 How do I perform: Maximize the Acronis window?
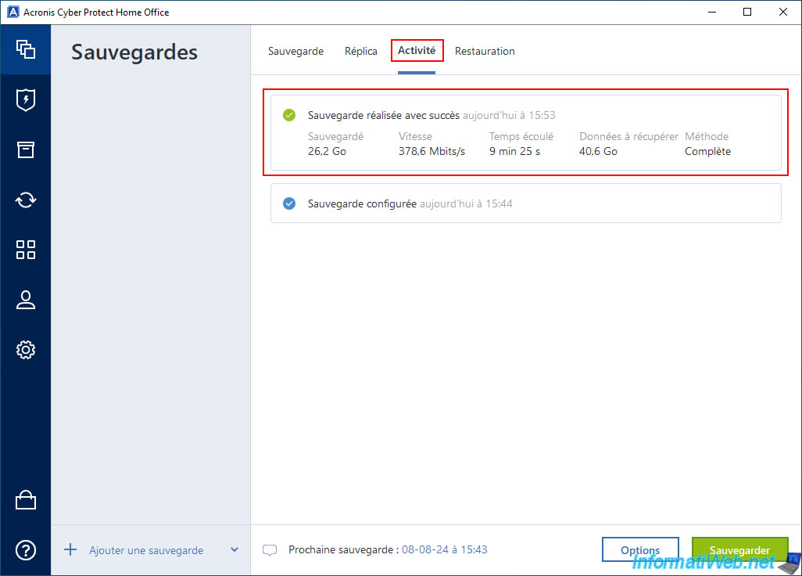747,12
